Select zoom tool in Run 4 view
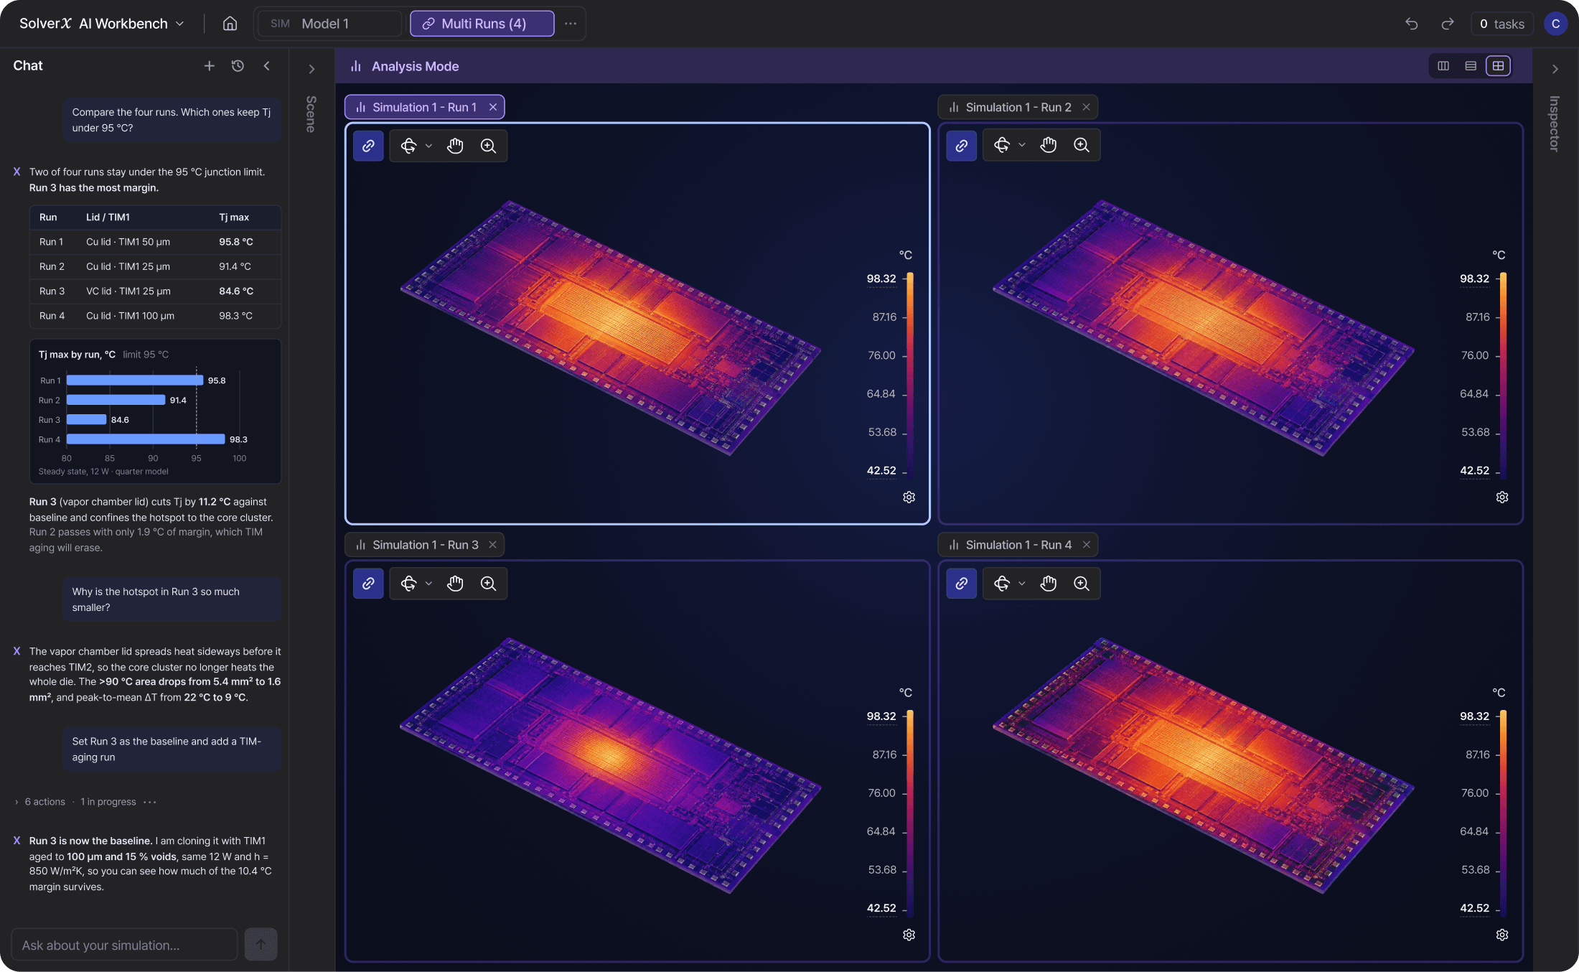Screen dimensions: 1579x972 click(x=1082, y=584)
